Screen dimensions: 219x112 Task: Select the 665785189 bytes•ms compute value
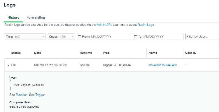click(24, 107)
